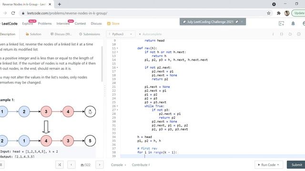Image resolution: width=305 pixels, height=171 pixels.
Task: Open the notifications bell
Action: click(293, 23)
